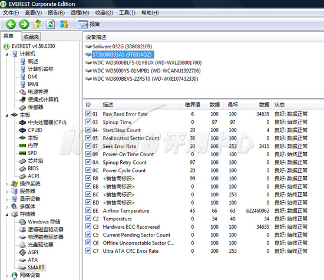This screenshot has width=324, height=280.
Task: Select the DMI item icon
Action: (22, 77)
